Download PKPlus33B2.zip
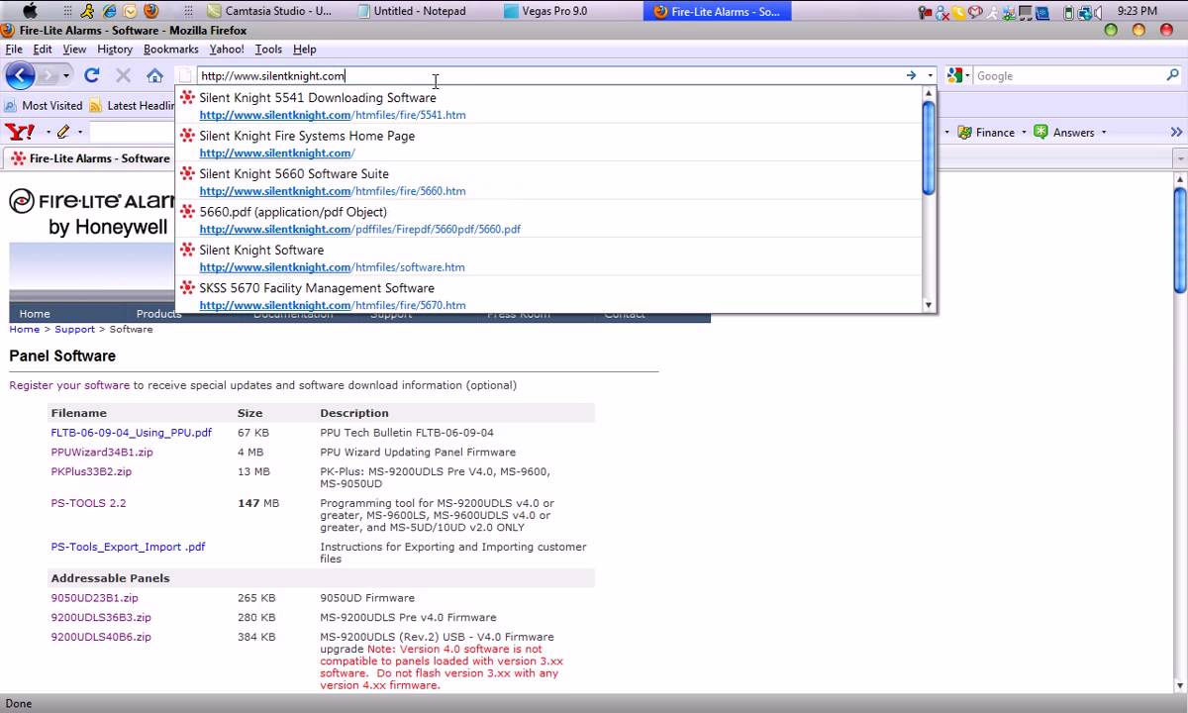1188x713 pixels. [91, 471]
